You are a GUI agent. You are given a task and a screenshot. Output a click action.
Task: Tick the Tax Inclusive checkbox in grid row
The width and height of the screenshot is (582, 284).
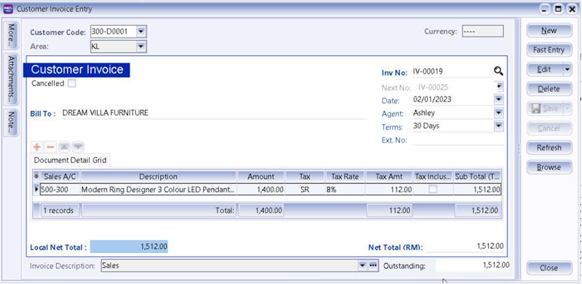coord(432,189)
